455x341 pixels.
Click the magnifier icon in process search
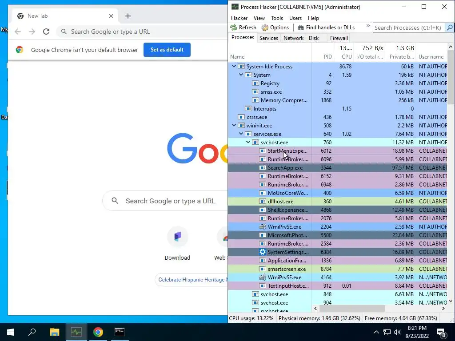coord(449,28)
